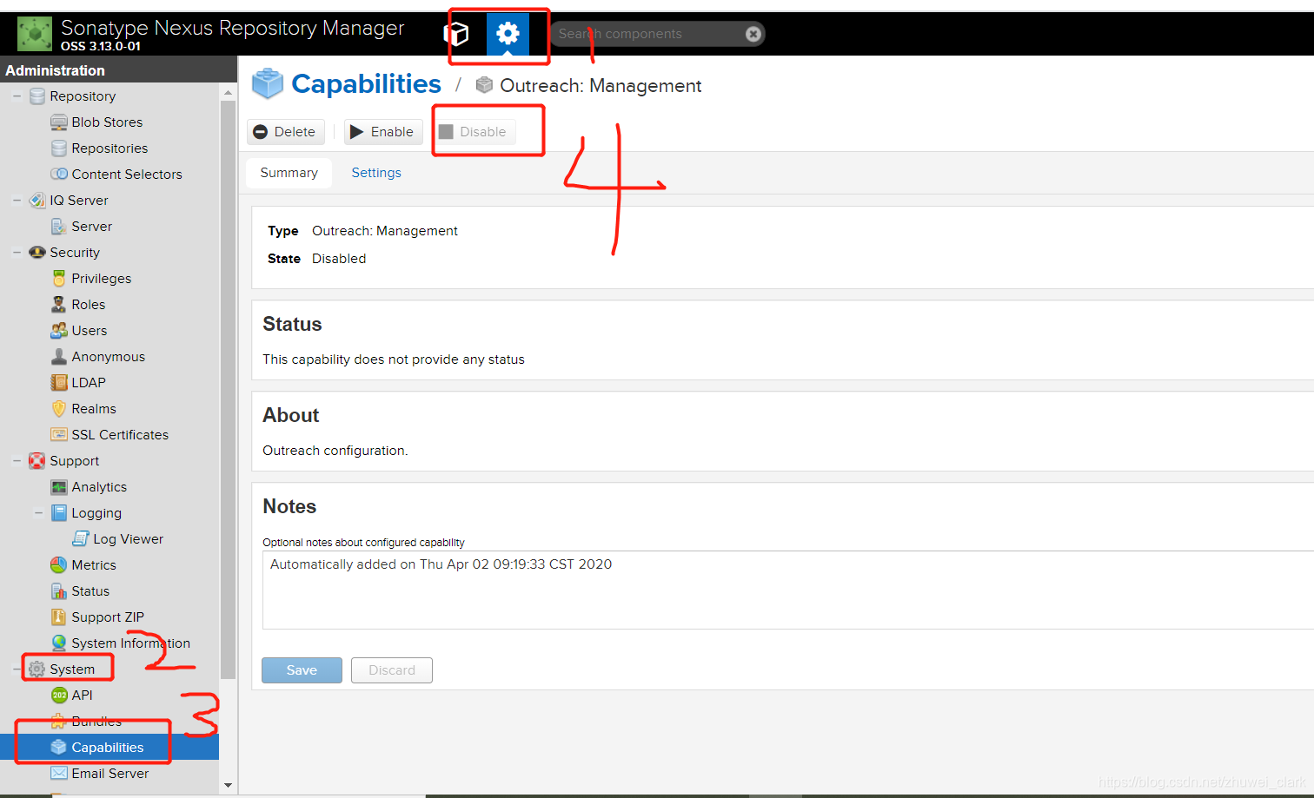Image resolution: width=1314 pixels, height=798 pixels.
Task: Discard changes to the notes
Action: pos(391,669)
